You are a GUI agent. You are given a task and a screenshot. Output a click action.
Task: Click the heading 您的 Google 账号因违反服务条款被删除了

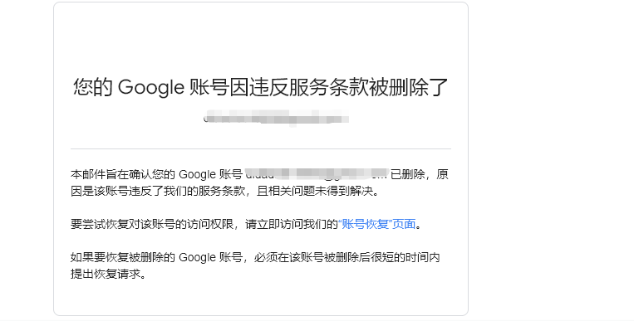click(x=261, y=87)
